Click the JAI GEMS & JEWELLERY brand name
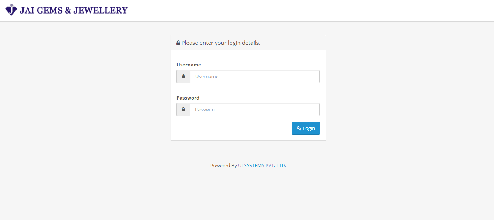 [x=73, y=10]
